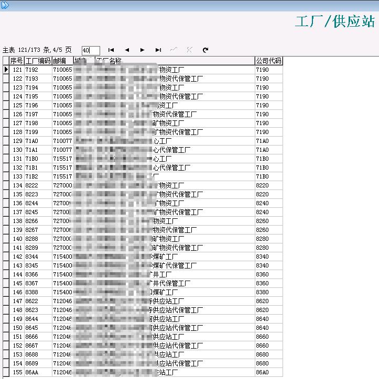Image resolution: width=379 pixels, height=379 pixels.
Task: Click the 邮编 column header
Action: click(x=62, y=61)
